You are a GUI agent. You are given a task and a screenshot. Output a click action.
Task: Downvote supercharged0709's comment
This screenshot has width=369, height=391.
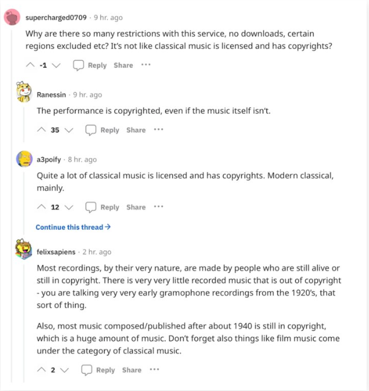(x=57, y=66)
